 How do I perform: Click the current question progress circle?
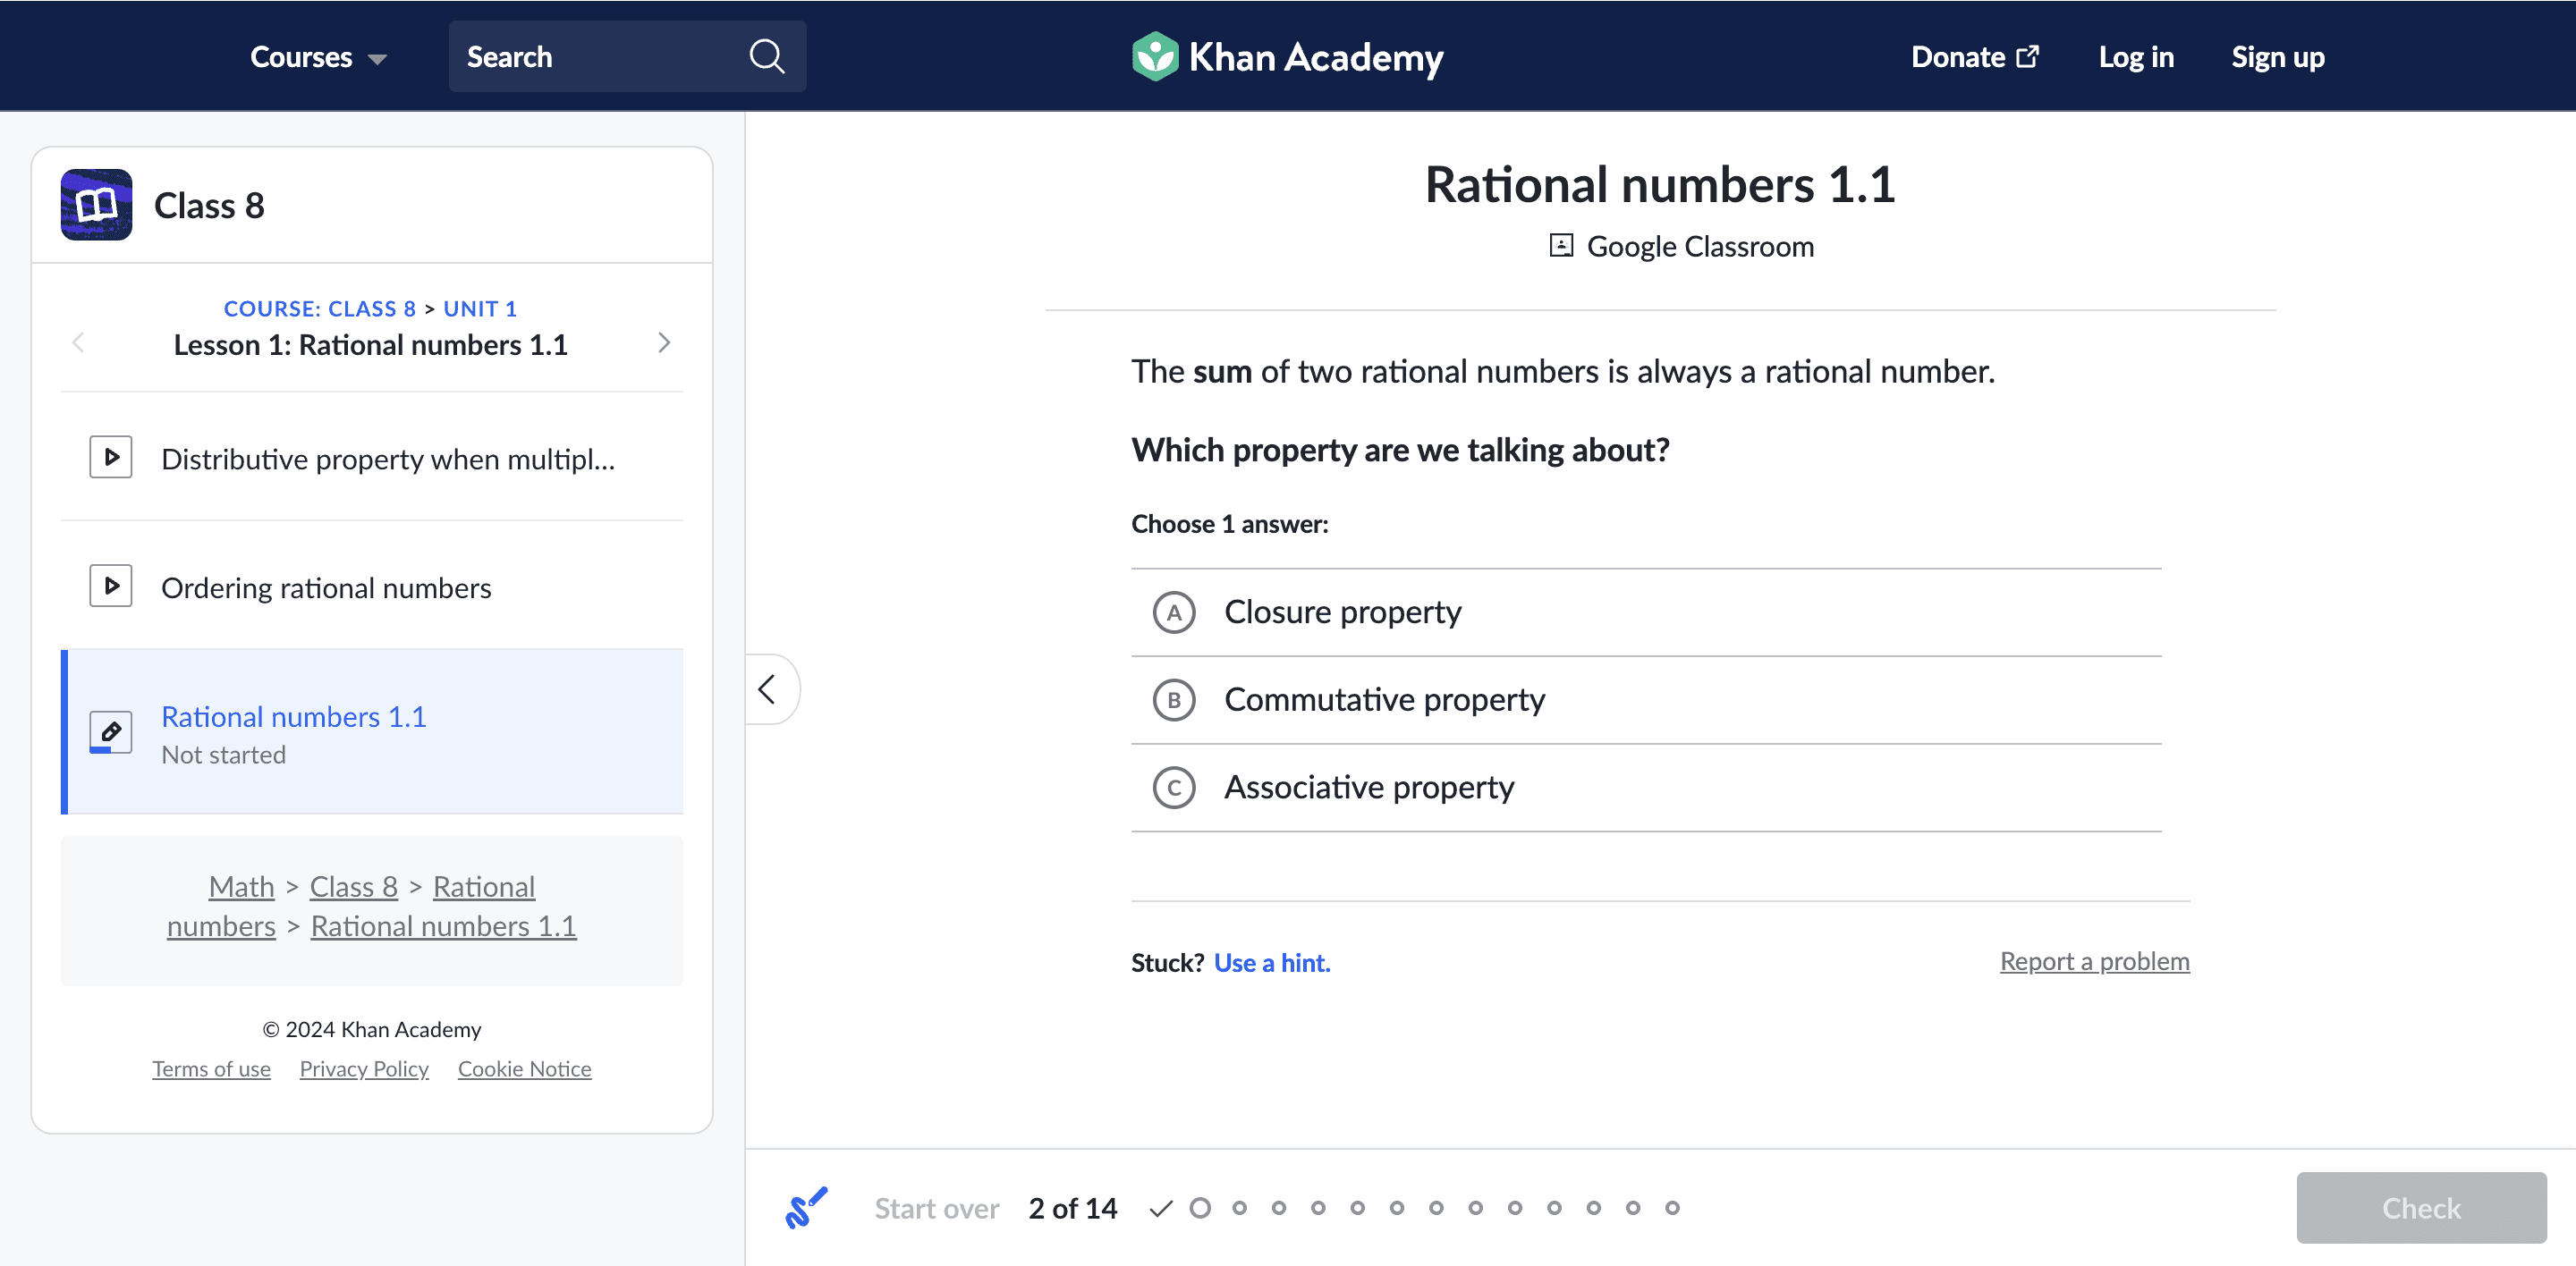[x=1200, y=1208]
